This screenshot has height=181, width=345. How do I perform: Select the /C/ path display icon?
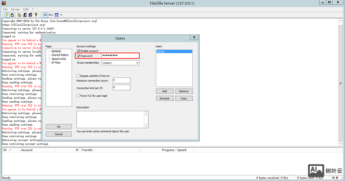[46, 15]
